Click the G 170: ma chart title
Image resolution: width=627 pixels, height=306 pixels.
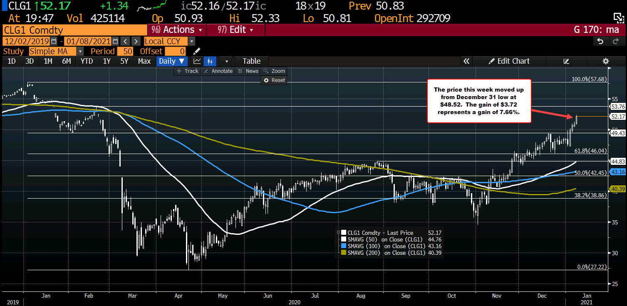pyautogui.click(x=596, y=30)
